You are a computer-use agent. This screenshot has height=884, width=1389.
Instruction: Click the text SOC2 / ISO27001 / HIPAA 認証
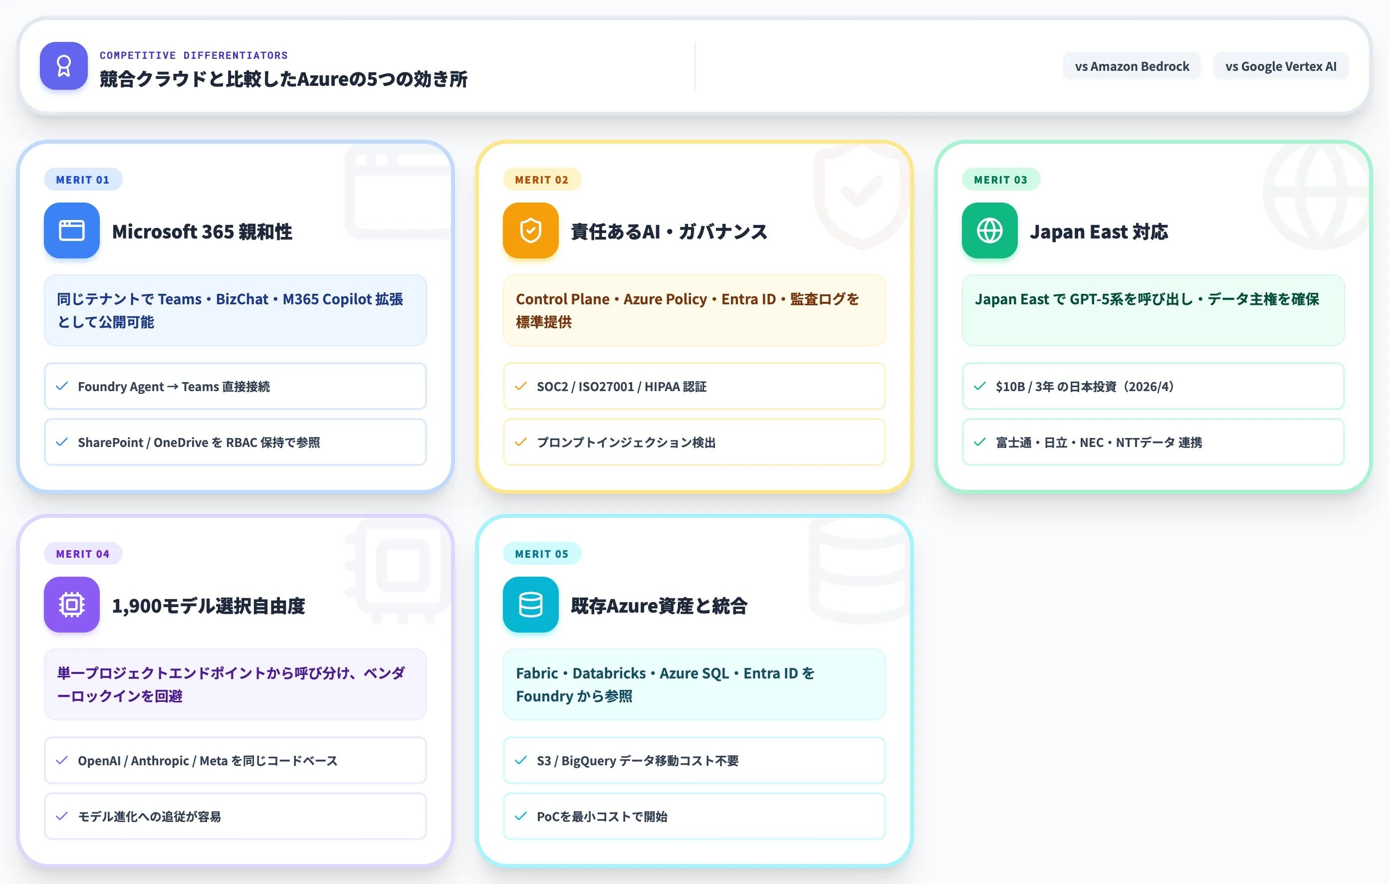(622, 387)
